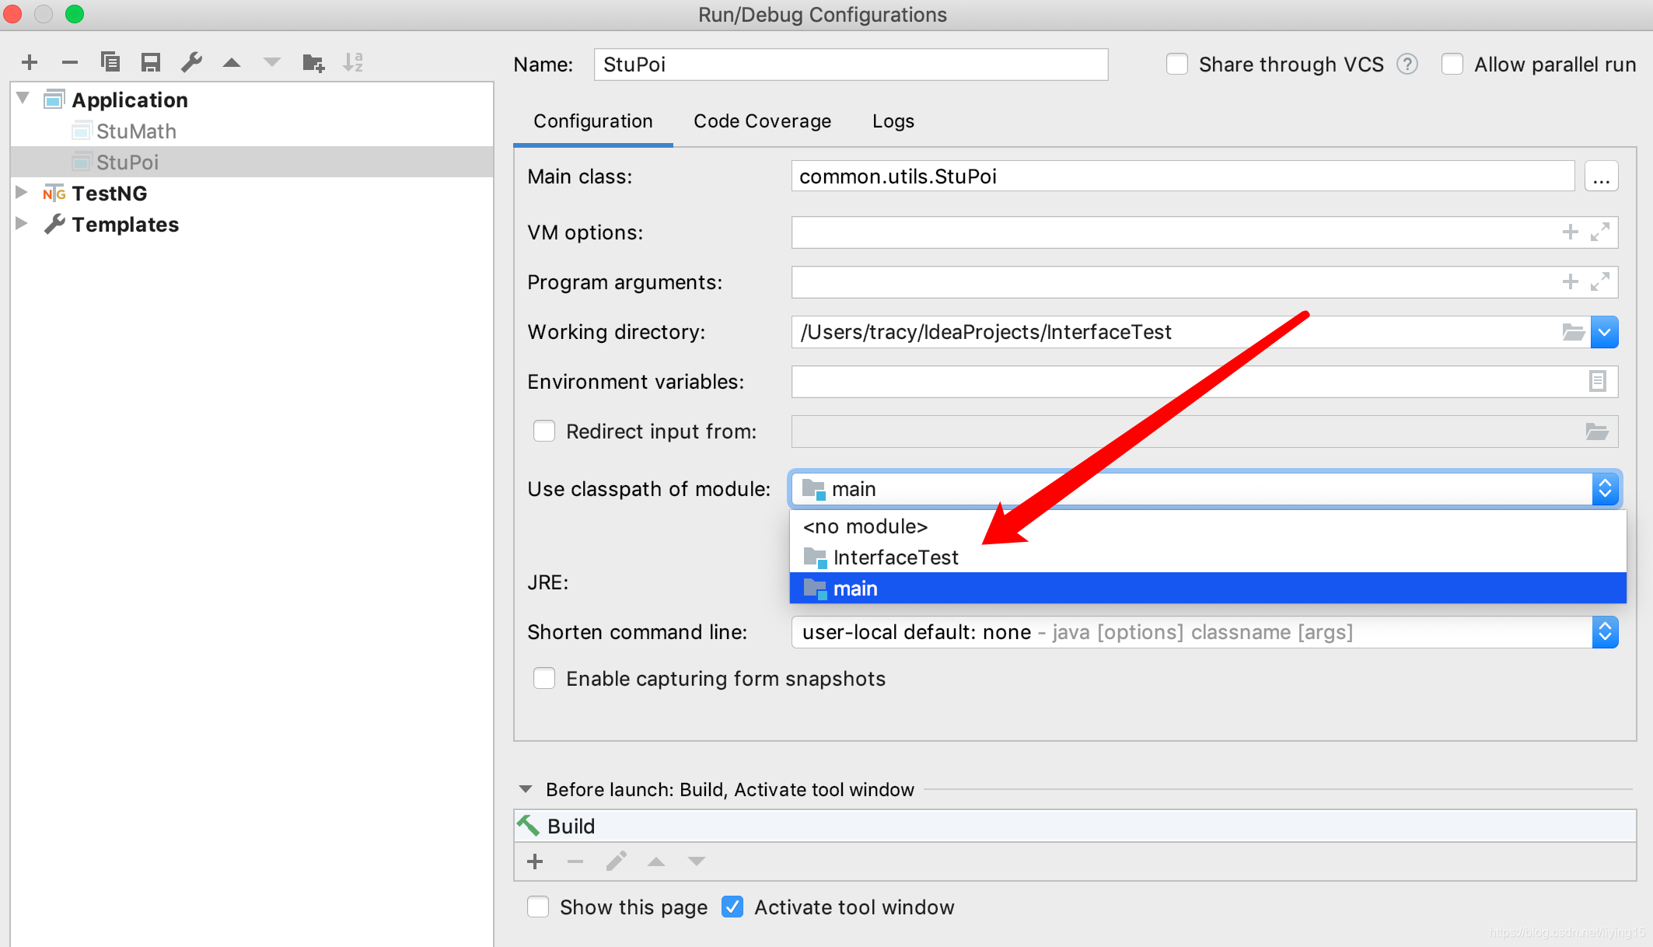Image resolution: width=1653 pixels, height=947 pixels.
Task: Uncheck Activate tool window
Action: pos(732,907)
